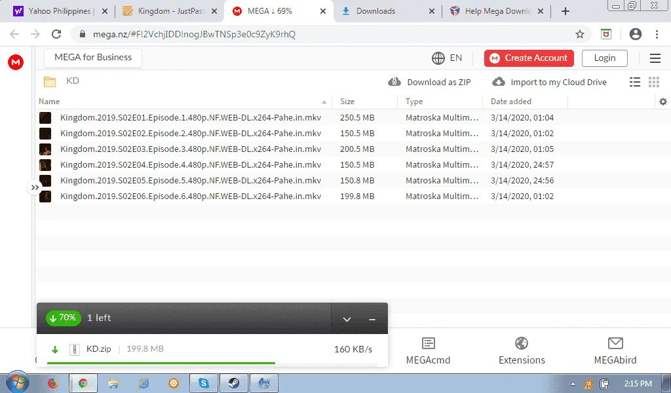Click the browser extension shield icon
Viewport: 671px width, 393px height.
[606, 34]
